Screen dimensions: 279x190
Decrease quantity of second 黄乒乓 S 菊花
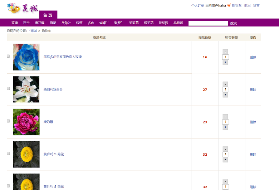click(225, 181)
